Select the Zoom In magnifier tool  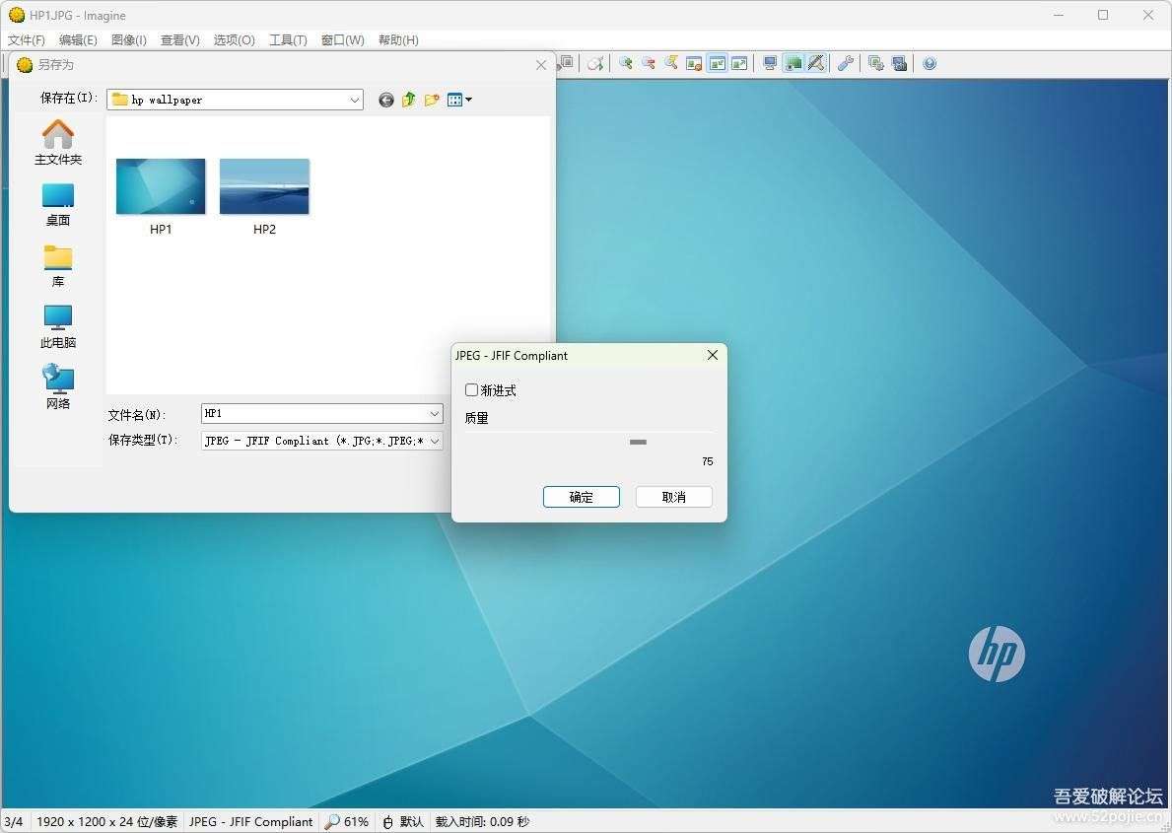pos(626,62)
